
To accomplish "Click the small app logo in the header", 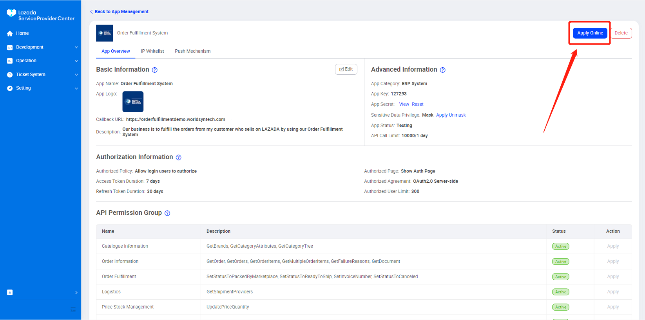I will click(x=105, y=33).
